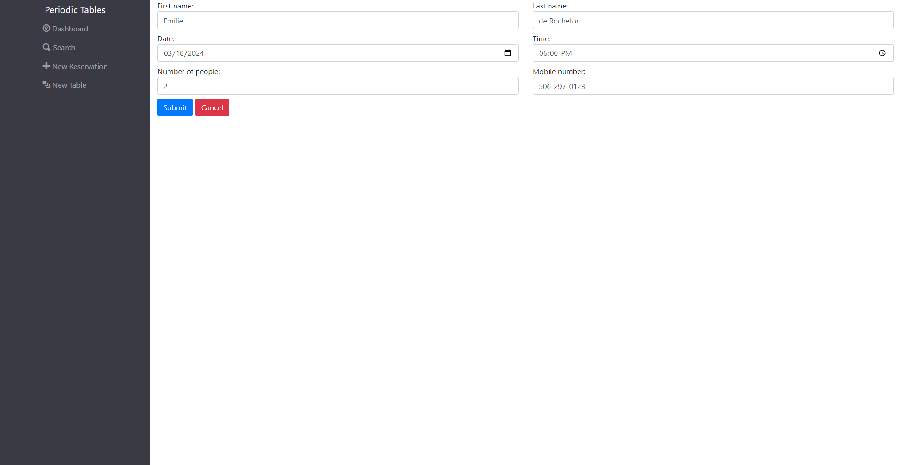This screenshot has height=465, width=901.
Task: Open New Table from sidebar
Action: [x=64, y=85]
